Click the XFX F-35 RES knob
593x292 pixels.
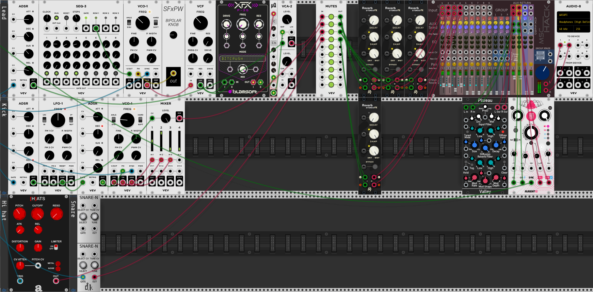coord(259,24)
